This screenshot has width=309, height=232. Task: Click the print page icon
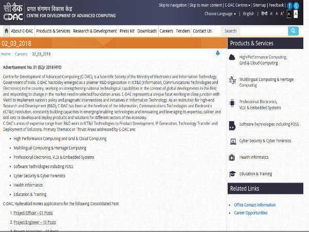coord(218,53)
